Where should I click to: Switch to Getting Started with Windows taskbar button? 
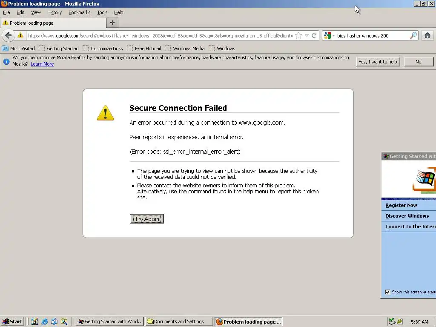click(110, 321)
